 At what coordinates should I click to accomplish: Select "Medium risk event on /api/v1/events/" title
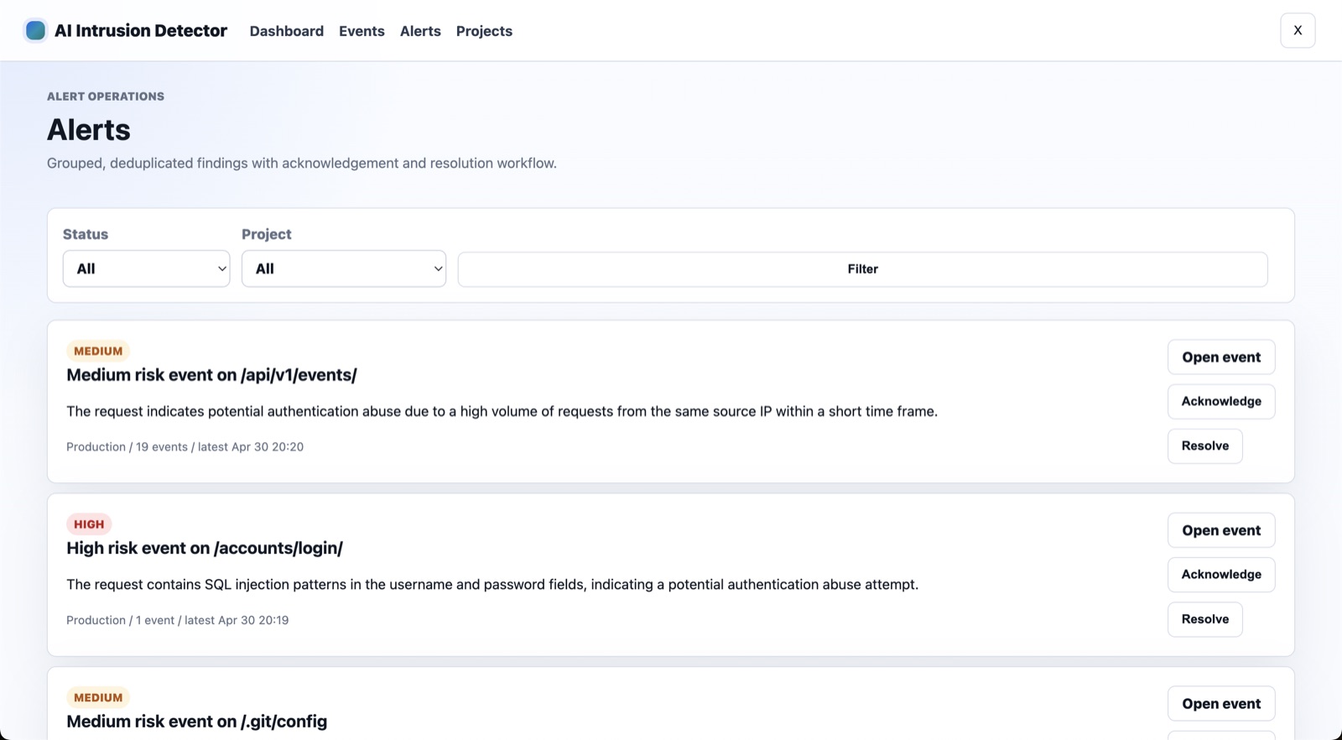(x=211, y=375)
